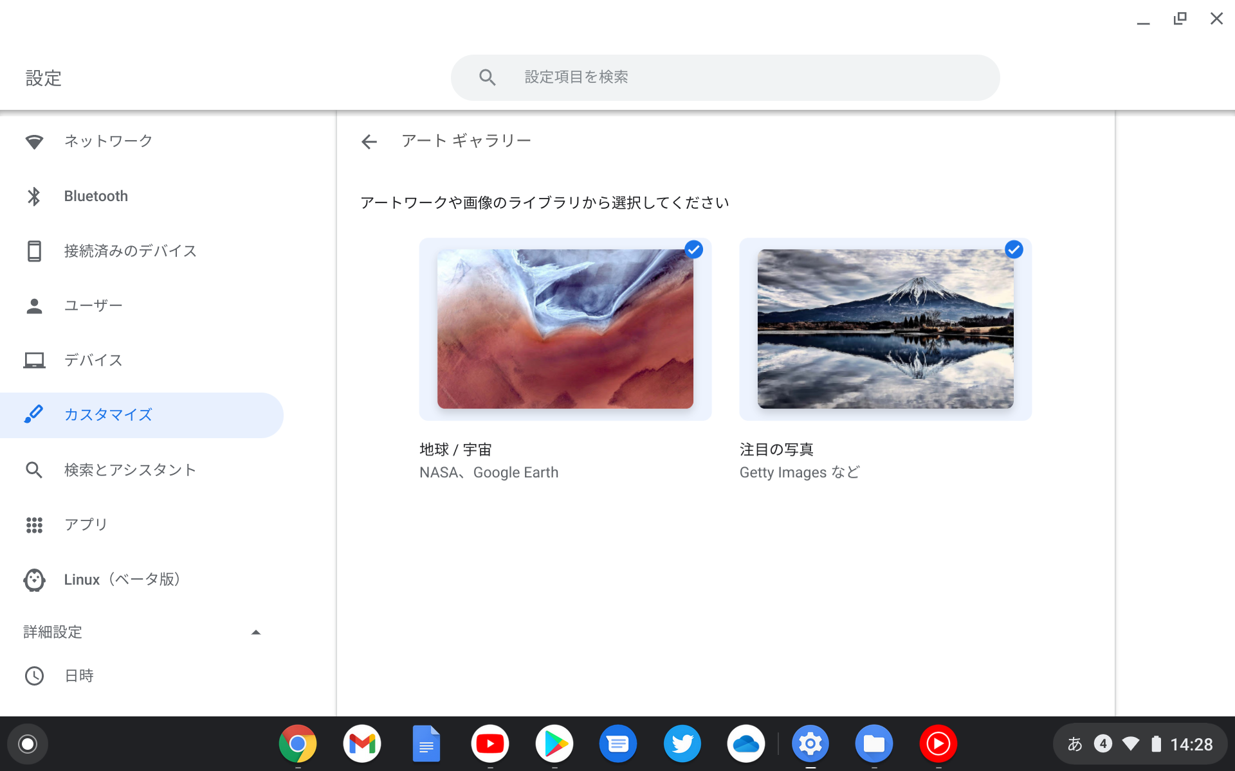The height and width of the screenshot is (771, 1235).
Task: Open Chrome from the shelf
Action: 297,743
